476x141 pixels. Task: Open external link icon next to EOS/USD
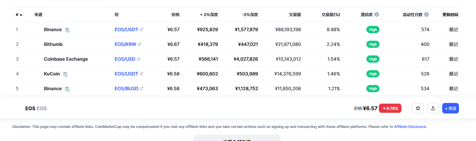pyautogui.click(x=139, y=59)
